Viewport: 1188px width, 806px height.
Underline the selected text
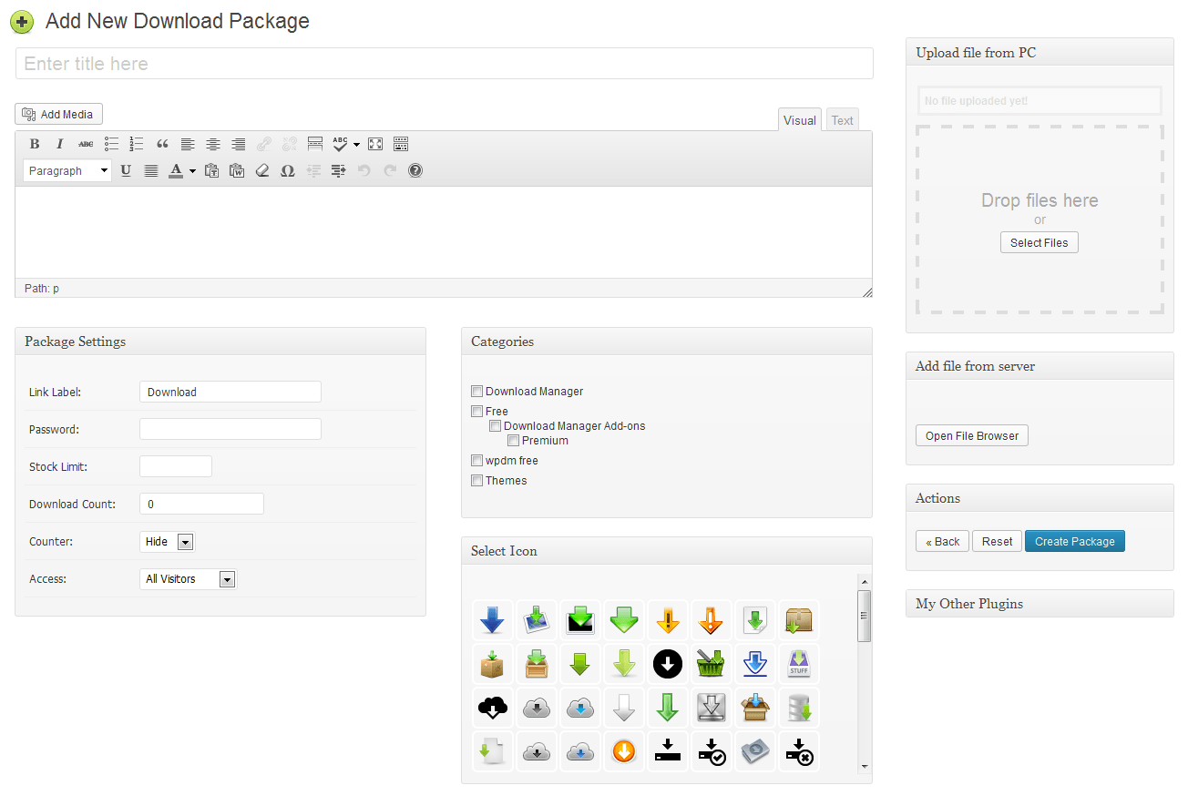126,170
